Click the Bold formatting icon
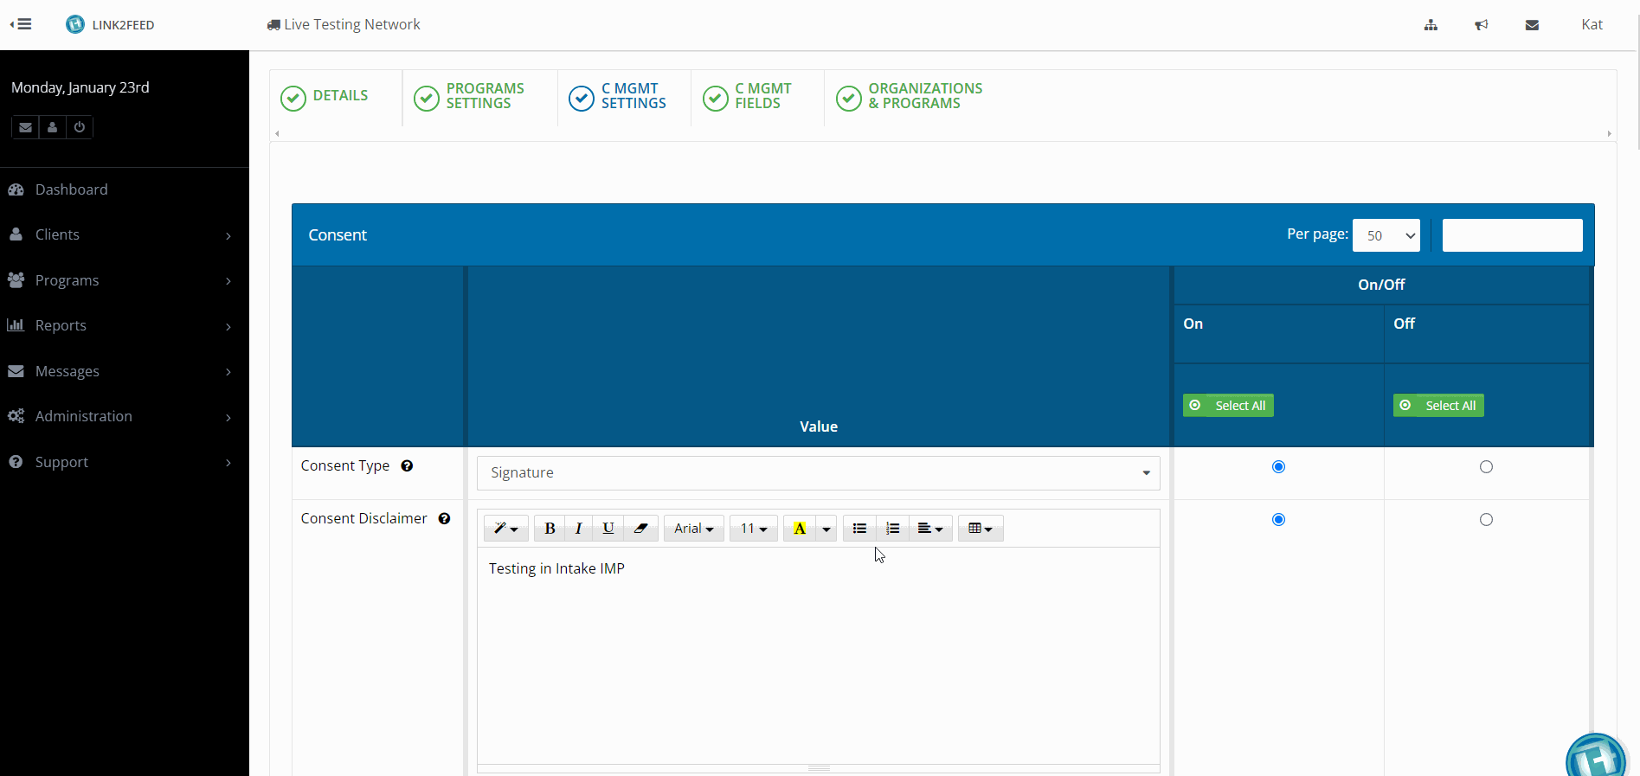Screen dimensions: 1640x776 (550, 529)
